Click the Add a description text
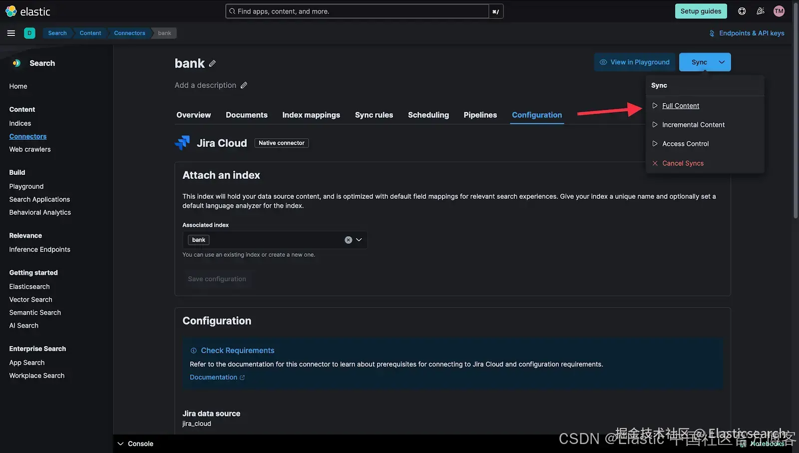This screenshot has width=799, height=453. (x=205, y=85)
